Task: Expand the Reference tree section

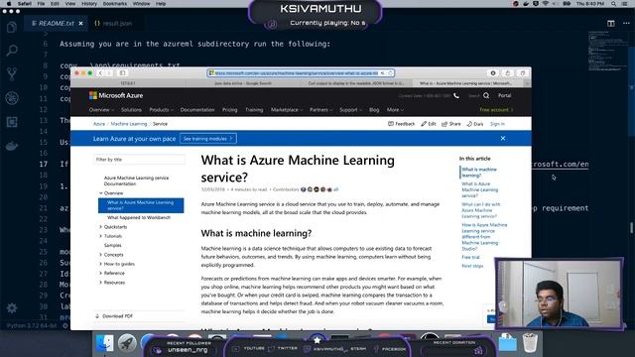Action: click(x=112, y=274)
